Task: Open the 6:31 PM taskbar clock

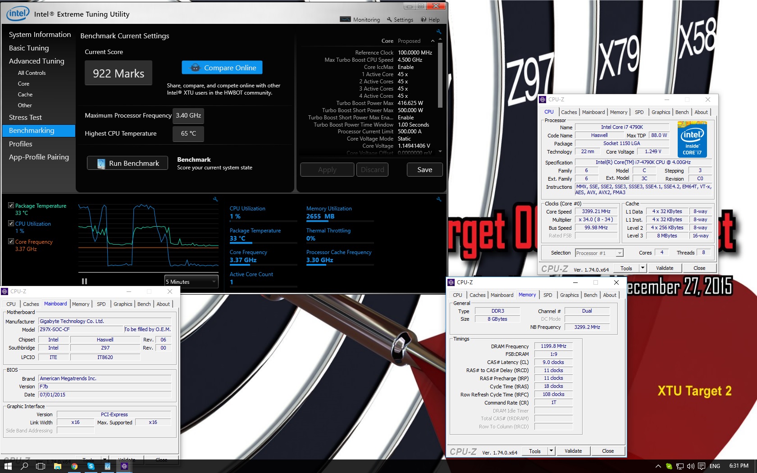Action: click(739, 466)
